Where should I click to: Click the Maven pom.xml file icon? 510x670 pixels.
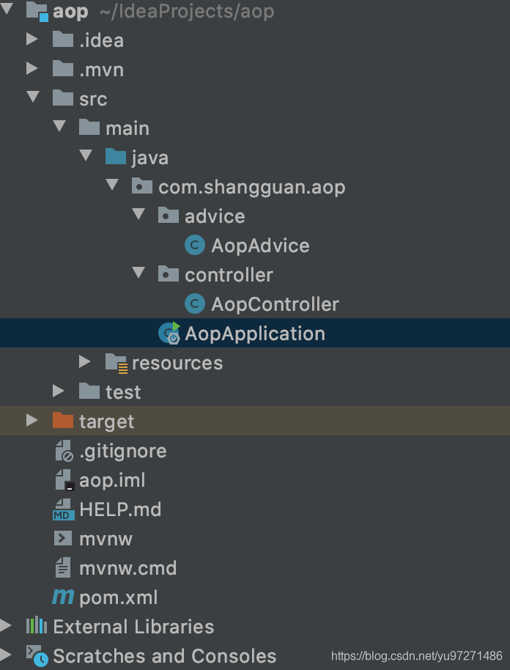[63, 597]
